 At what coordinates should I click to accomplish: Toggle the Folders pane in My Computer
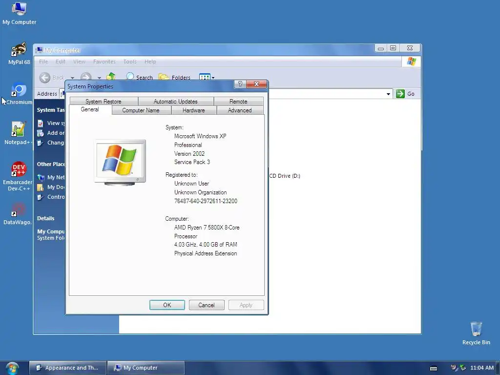click(174, 77)
